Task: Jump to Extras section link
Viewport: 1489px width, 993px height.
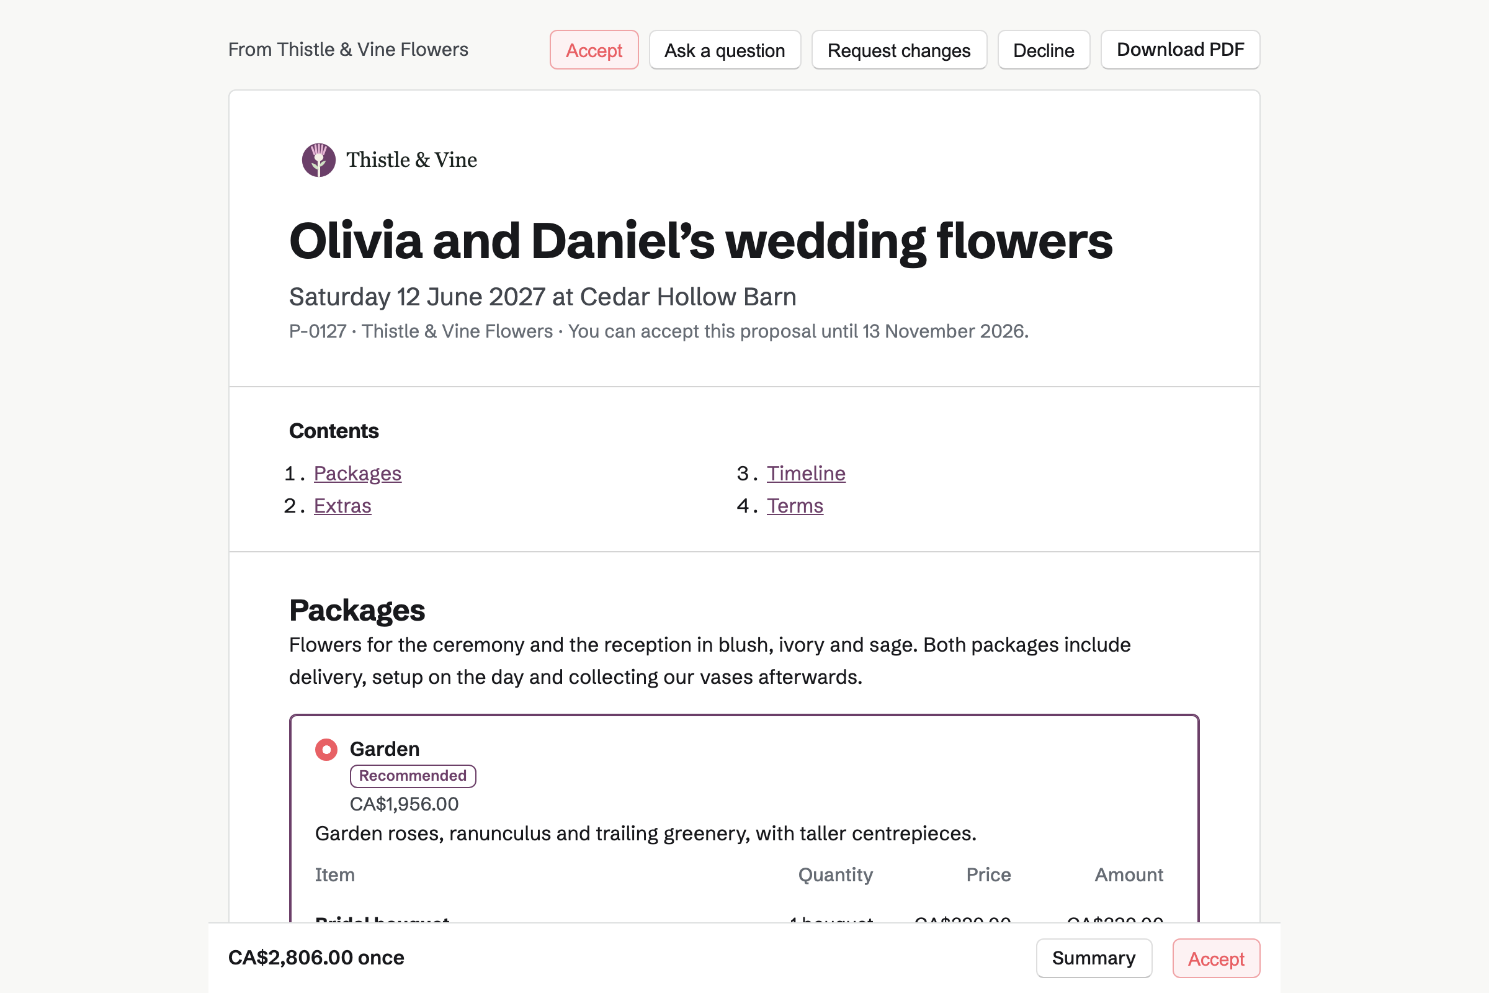Action: (x=342, y=506)
